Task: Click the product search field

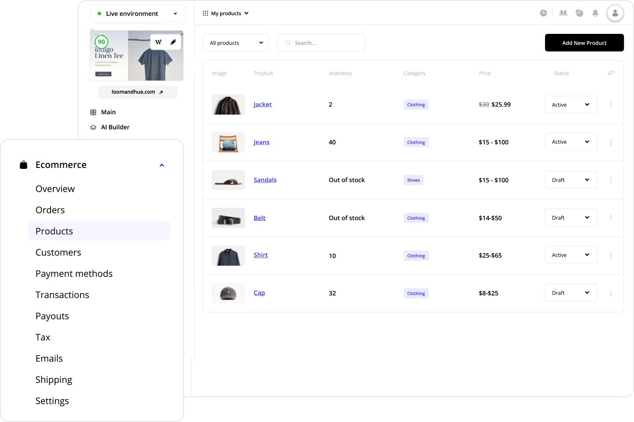Action: (x=321, y=43)
